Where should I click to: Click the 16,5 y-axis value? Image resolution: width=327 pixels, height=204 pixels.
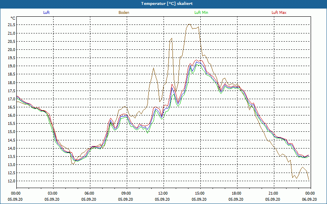click(11, 107)
